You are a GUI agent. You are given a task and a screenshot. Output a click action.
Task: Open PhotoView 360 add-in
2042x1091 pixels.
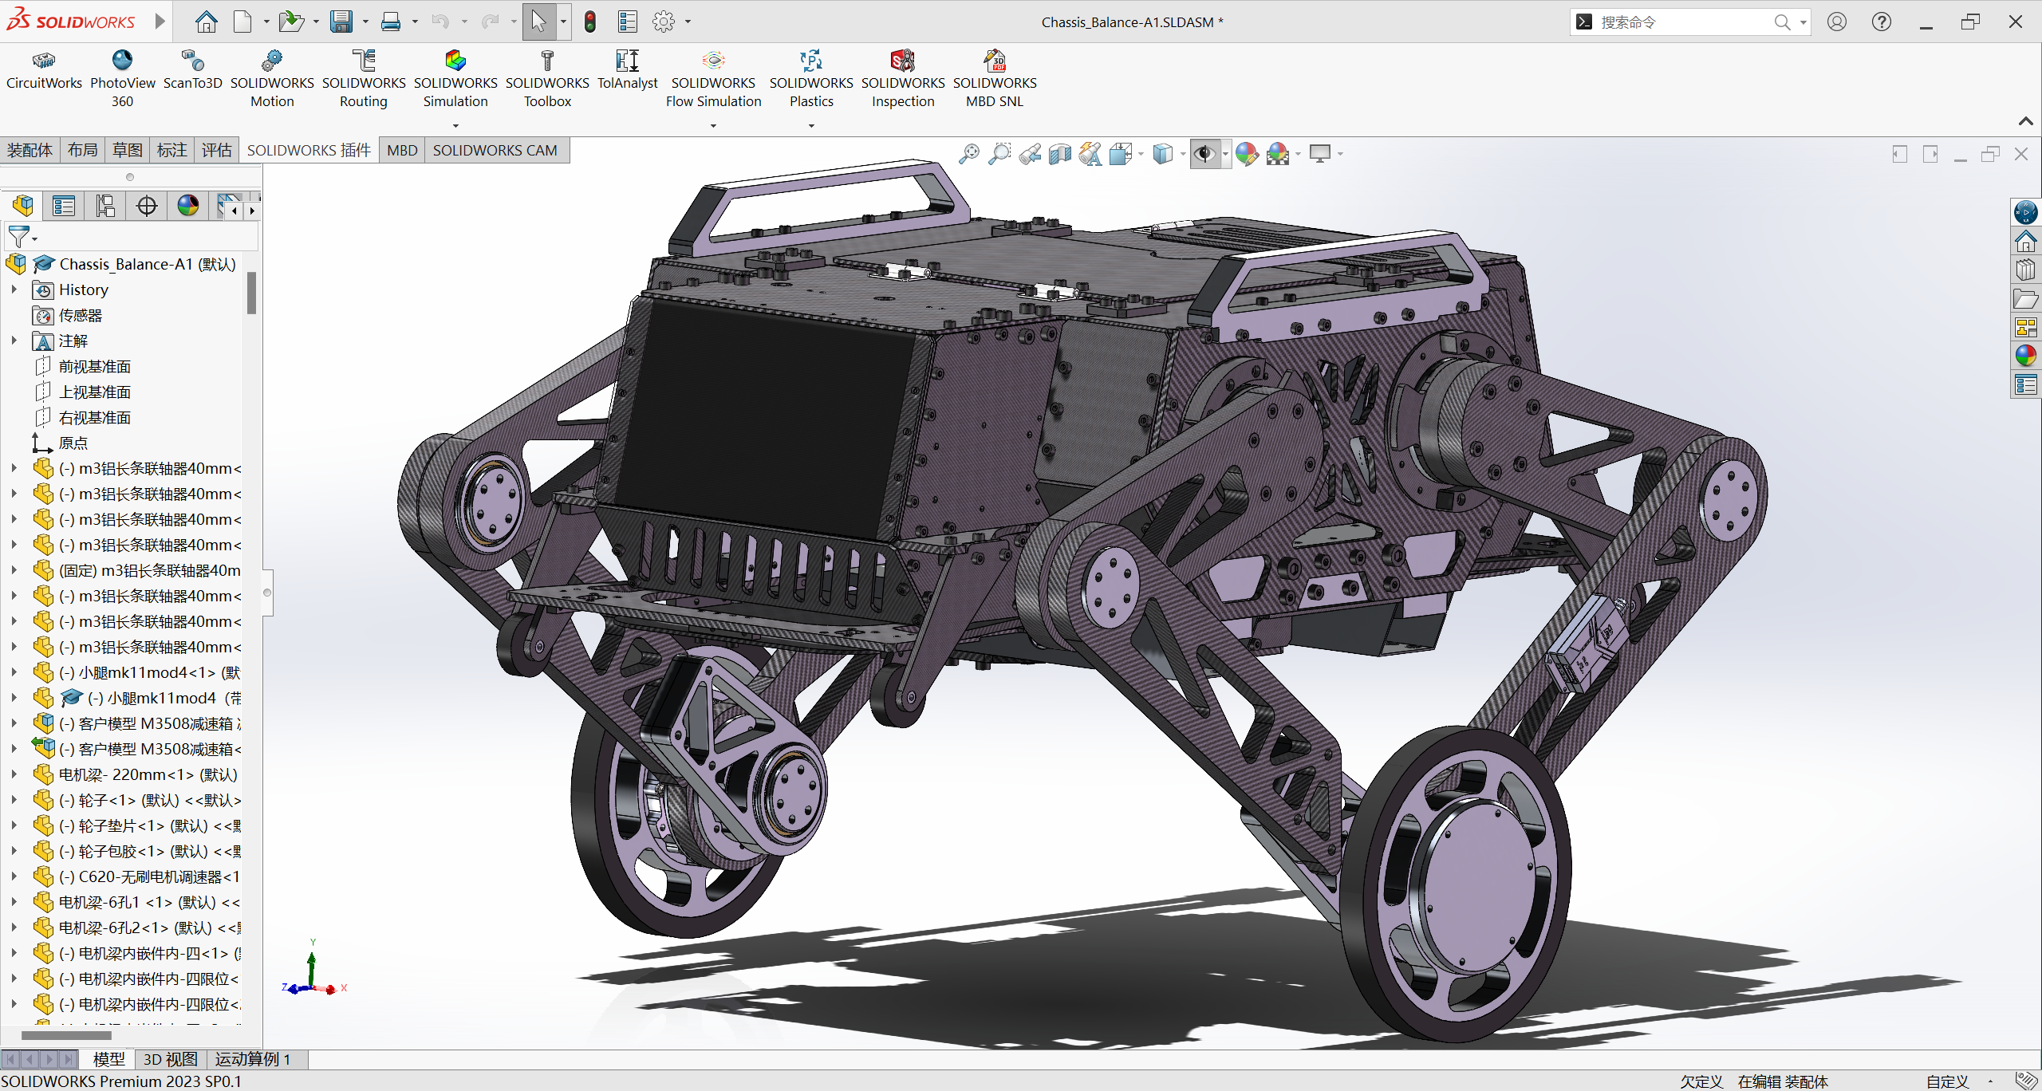[122, 79]
